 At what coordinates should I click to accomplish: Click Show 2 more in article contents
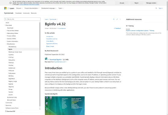point(50,46)
